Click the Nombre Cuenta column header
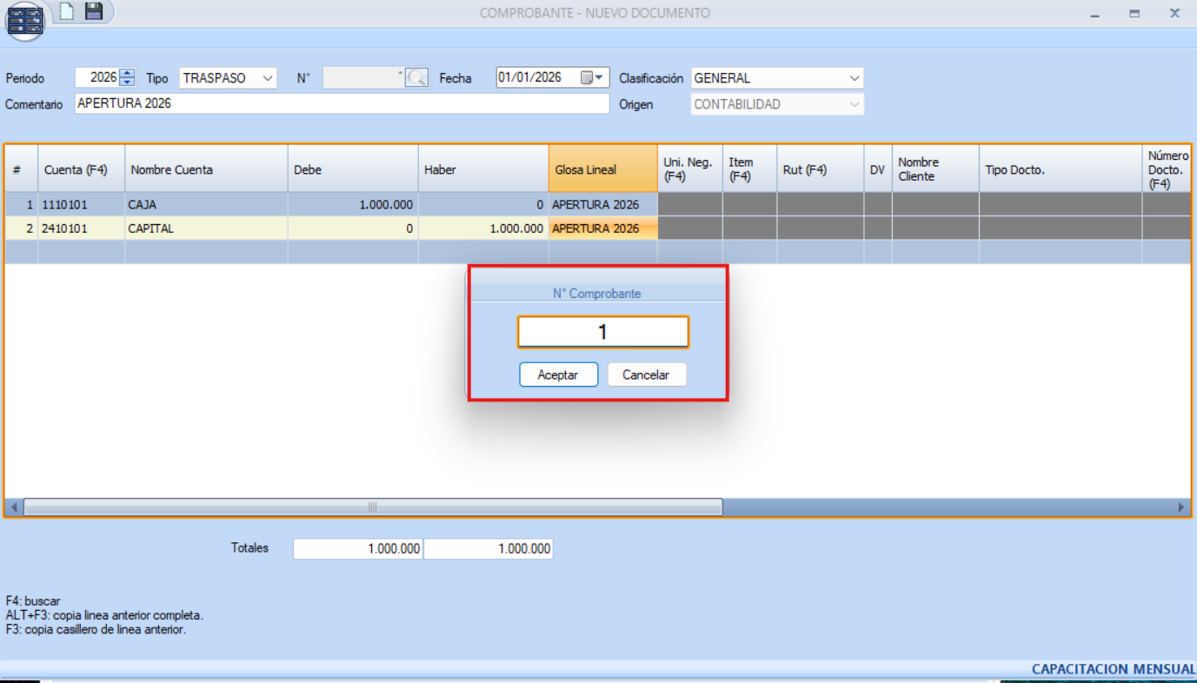This screenshot has width=1197, height=683. point(205,169)
